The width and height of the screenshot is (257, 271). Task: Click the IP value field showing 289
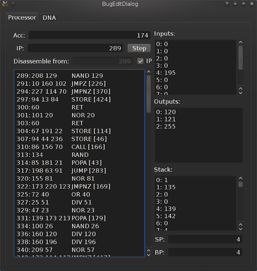75,48
